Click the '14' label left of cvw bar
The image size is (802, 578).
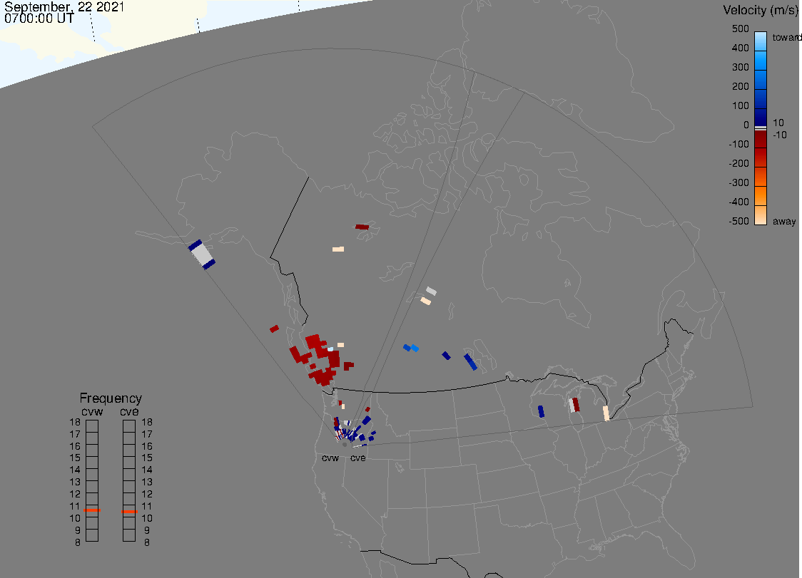tap(75, 470)
